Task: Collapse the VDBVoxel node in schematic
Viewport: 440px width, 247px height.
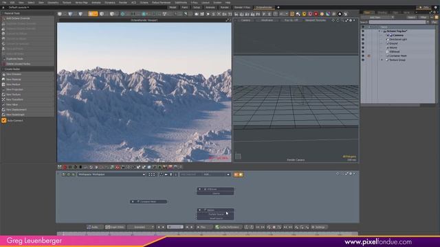Action: [200, 189]
